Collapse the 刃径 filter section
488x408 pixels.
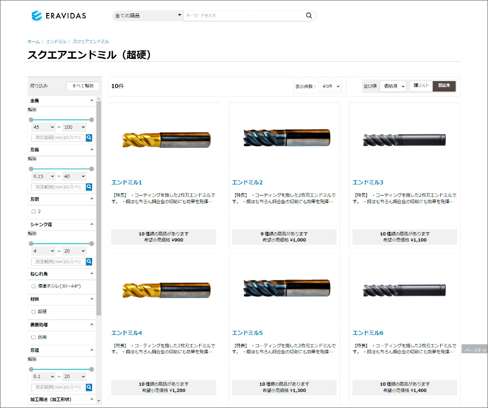click(x=92, y=350)
